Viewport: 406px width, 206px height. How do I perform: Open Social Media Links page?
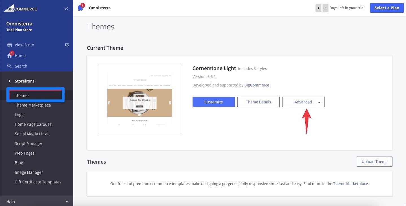(x=32, y=134)
